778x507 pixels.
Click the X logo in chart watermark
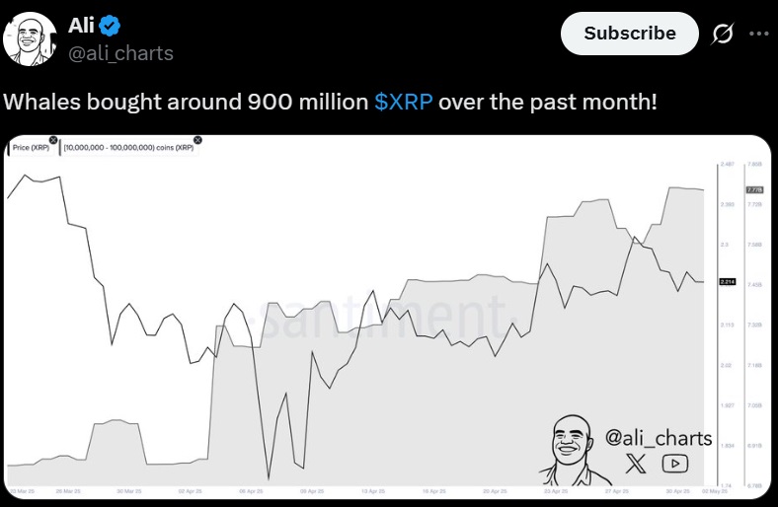(636, 464)
